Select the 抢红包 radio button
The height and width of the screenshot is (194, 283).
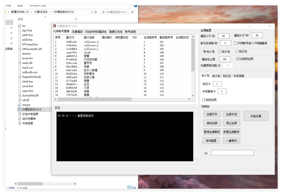click(237, 51)
